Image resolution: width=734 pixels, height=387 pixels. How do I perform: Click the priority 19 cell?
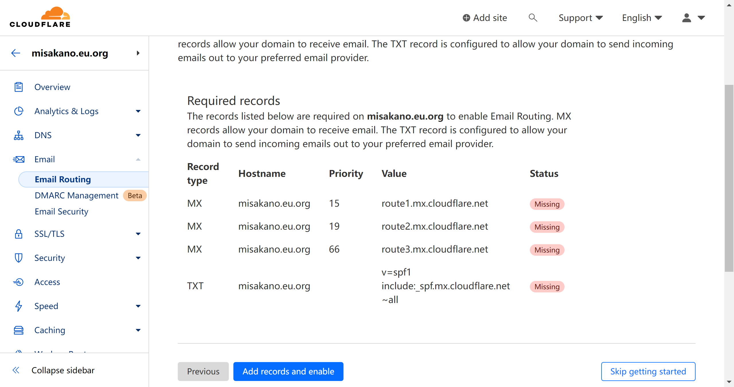[334, 226]
